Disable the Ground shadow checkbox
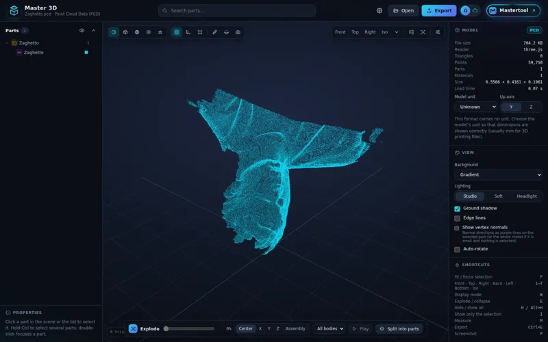Viewport: 548px width, 342px height. 457,209
